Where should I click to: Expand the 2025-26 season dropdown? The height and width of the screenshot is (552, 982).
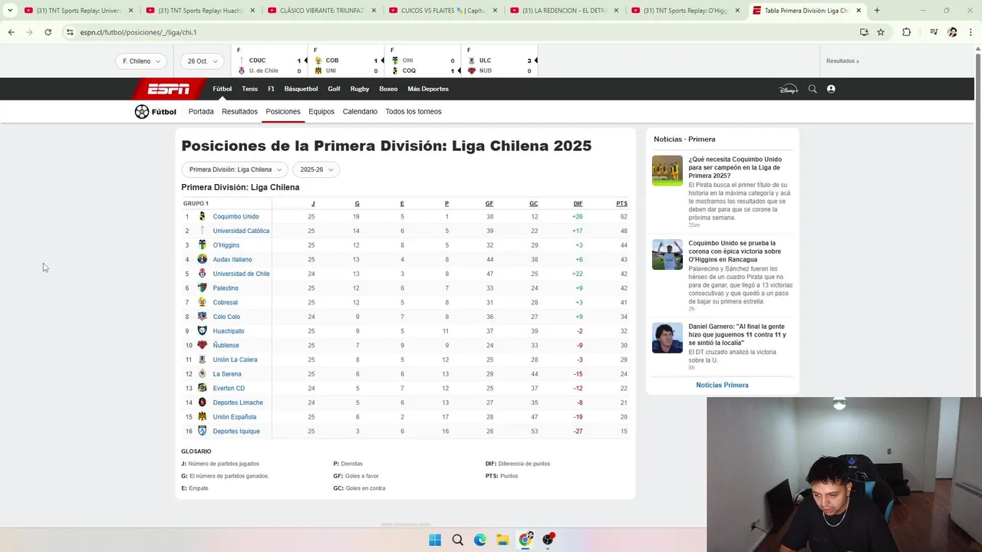[316, 169]
